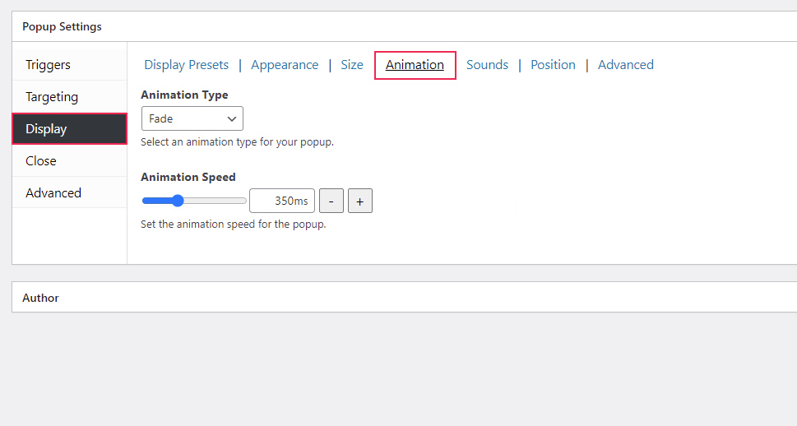Expand the Animation Type dropdown showing Fade

pyautogui.click(x=192, y=118)
